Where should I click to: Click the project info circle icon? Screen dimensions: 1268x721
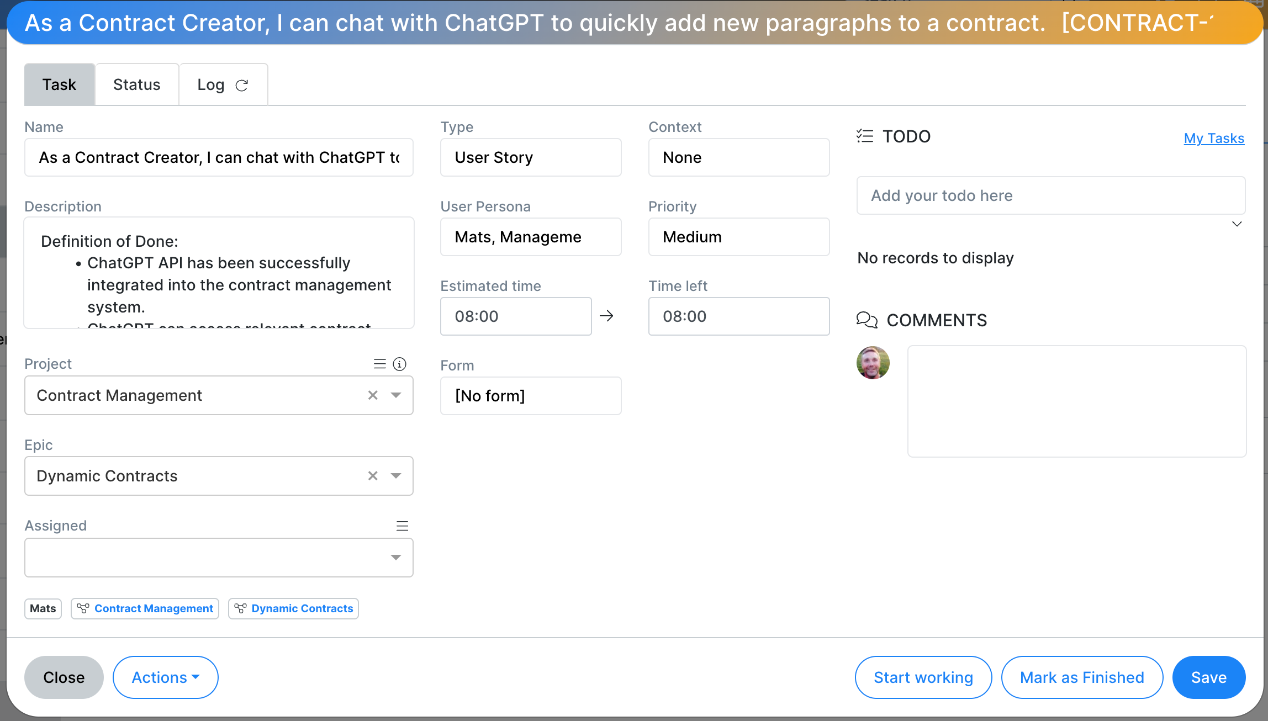pos(400,364)
